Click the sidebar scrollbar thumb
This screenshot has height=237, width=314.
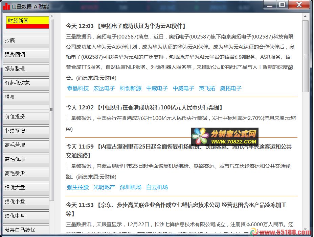point(52,110)
